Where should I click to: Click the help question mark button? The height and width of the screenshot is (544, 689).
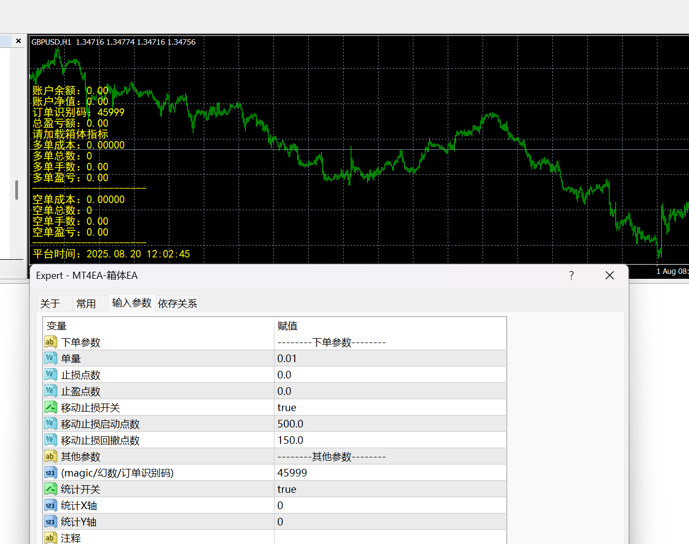[571, 276]
